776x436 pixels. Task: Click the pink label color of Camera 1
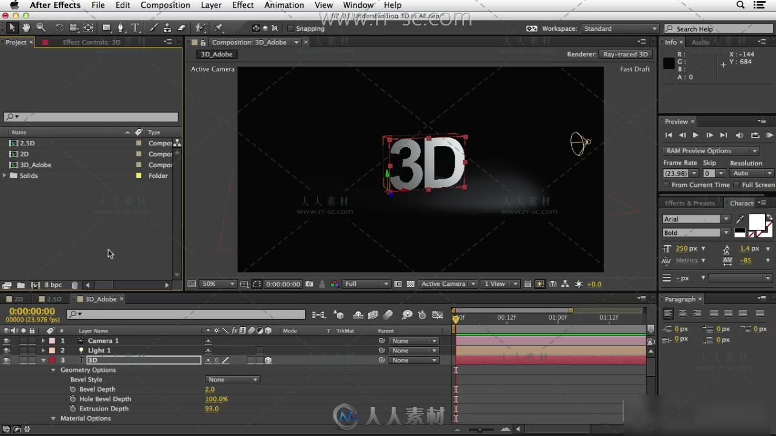pyautogui.click(x=52, y=341)
